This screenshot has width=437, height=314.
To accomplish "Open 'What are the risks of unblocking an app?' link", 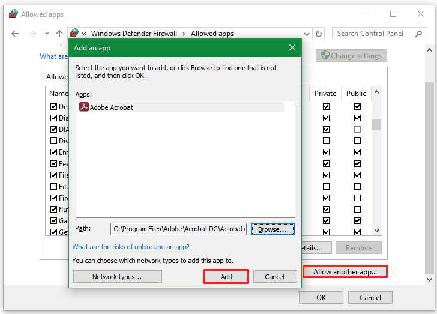I will (131, 247).
